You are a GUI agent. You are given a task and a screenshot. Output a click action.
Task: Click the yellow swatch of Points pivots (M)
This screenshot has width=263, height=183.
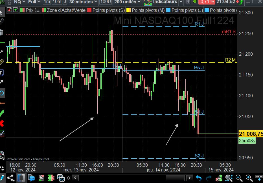128,10
